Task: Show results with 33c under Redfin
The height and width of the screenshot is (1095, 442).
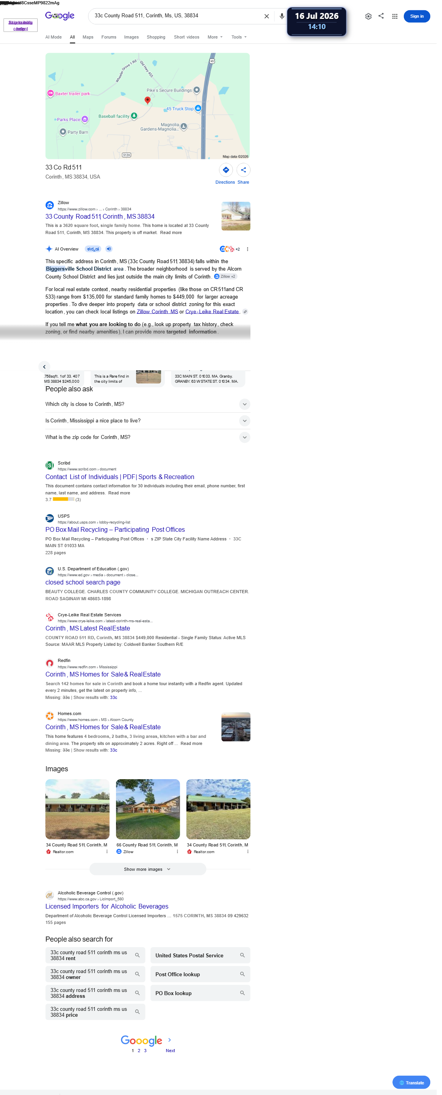Action: pos(114,698)
